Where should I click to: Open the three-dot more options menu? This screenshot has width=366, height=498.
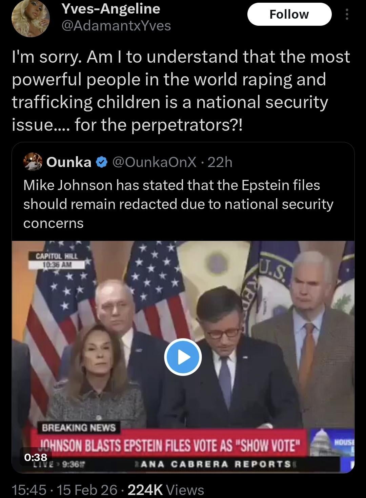coord(346,15)
